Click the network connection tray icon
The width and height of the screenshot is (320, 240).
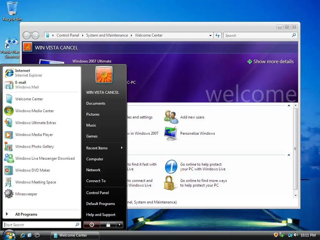click(290, 235)
